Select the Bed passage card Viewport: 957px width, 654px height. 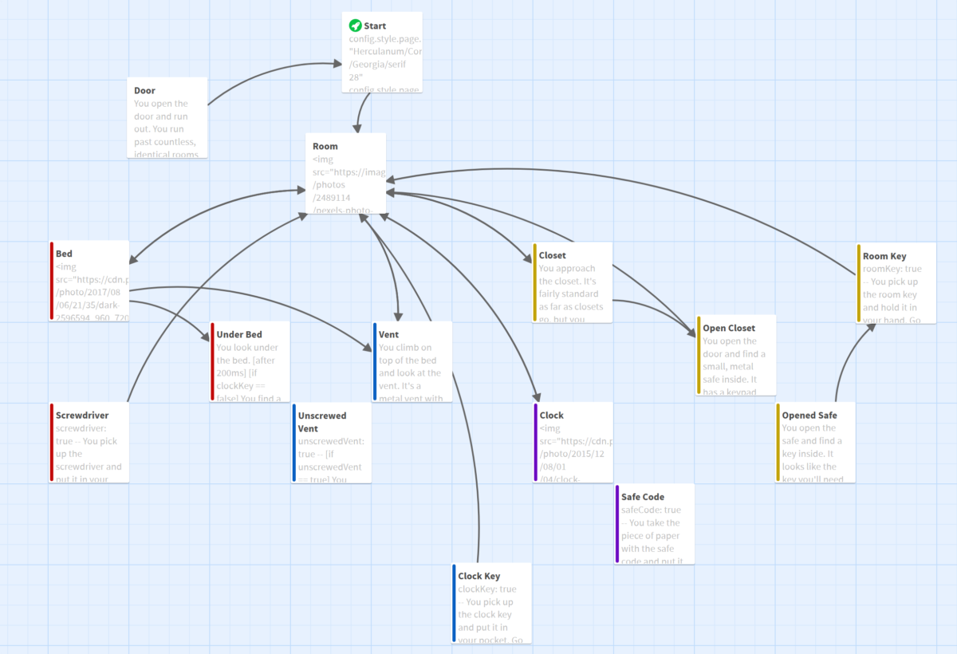[89, 282]
